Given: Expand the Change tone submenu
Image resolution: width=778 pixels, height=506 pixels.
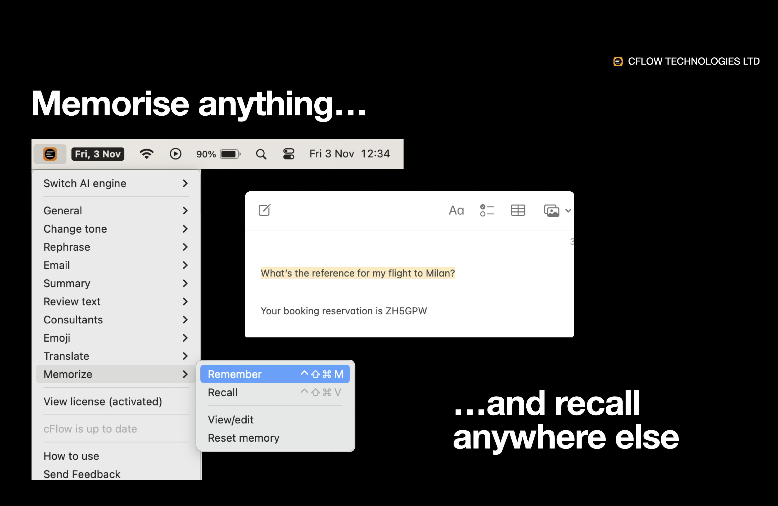Looking at the screenshot, I should point(185,229).
